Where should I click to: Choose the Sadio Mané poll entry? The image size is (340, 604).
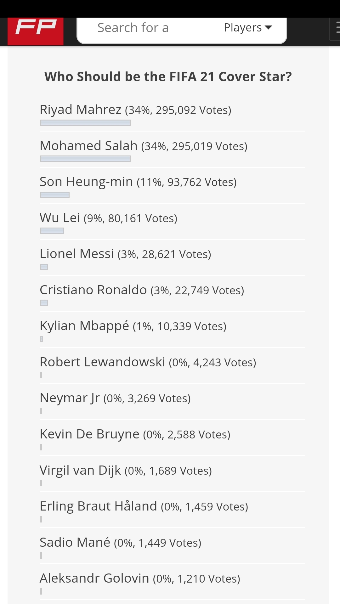pyautogui.click(x=120, y=543)
